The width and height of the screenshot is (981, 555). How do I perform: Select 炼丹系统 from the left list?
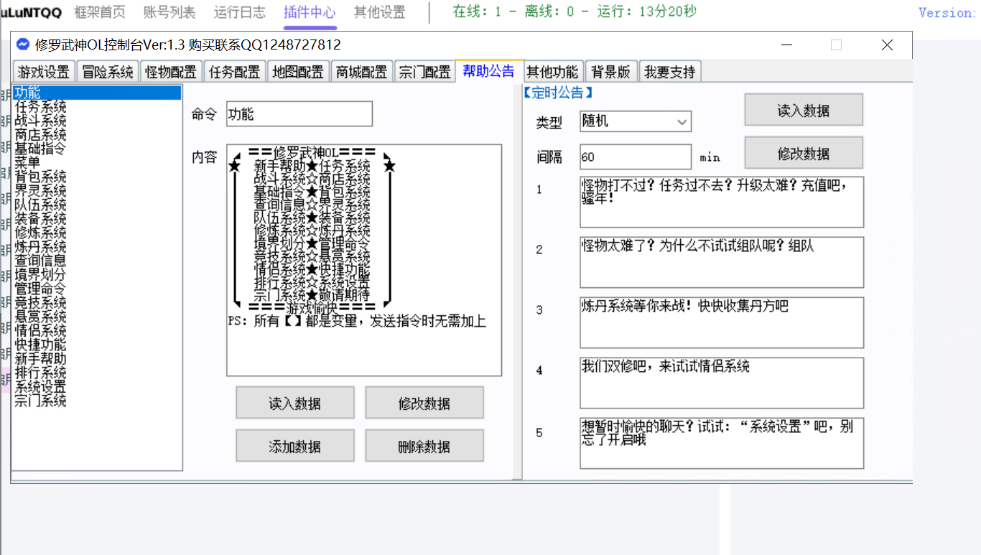[x=40, y=246]
